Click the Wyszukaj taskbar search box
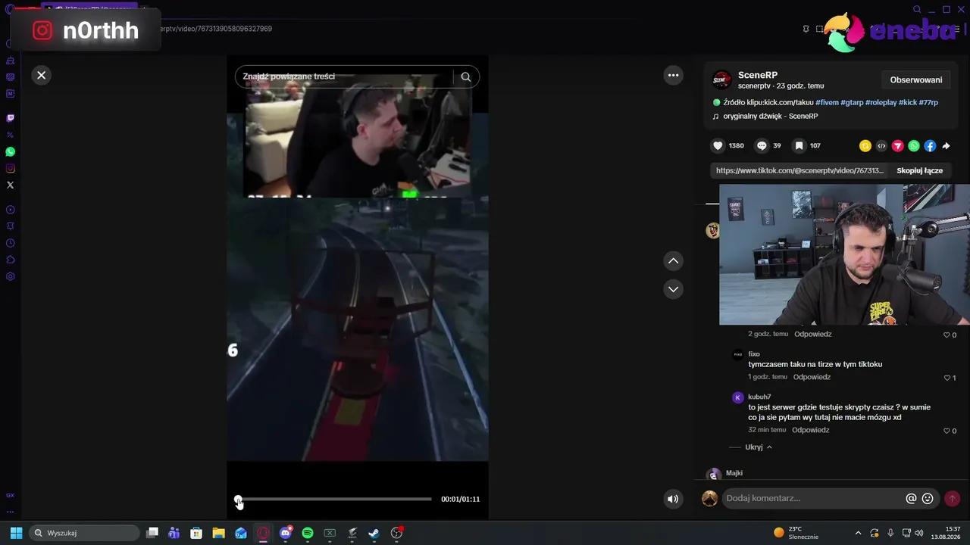970x545 pixels. point(83,533)
